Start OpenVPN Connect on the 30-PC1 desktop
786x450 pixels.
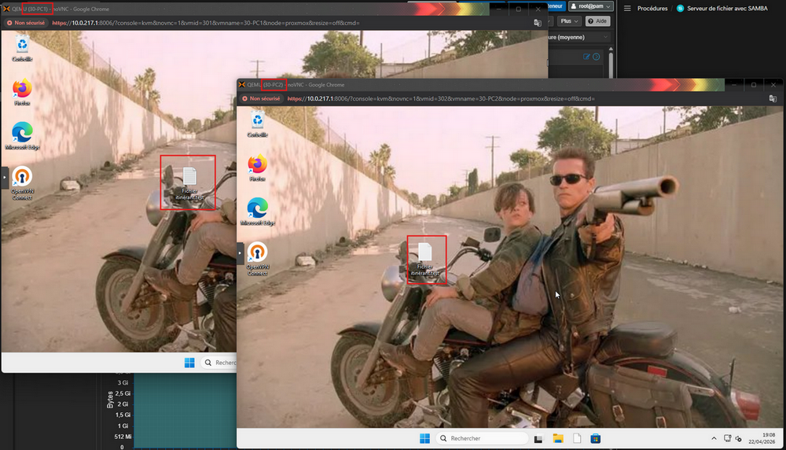(22, 183)
